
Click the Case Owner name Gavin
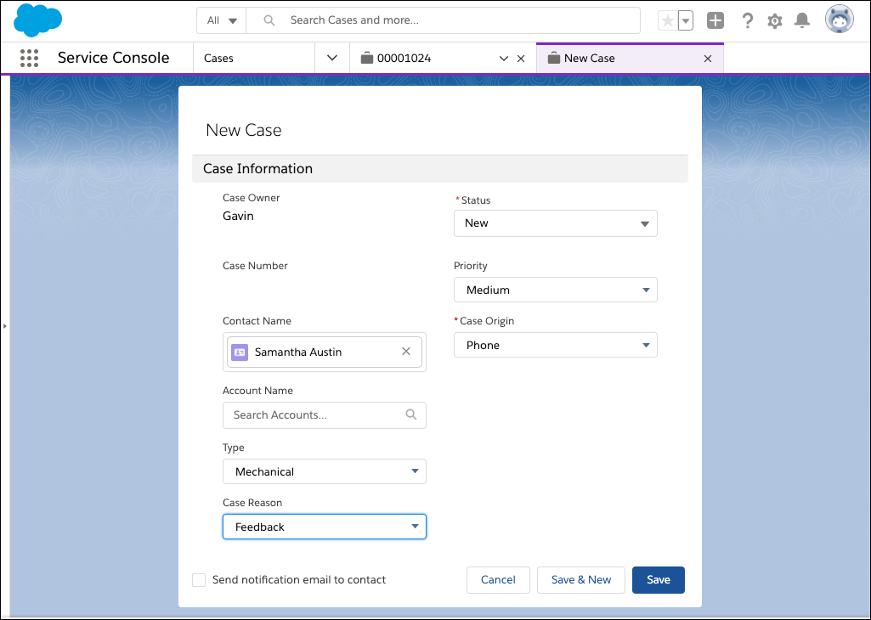tap(238, 216)
